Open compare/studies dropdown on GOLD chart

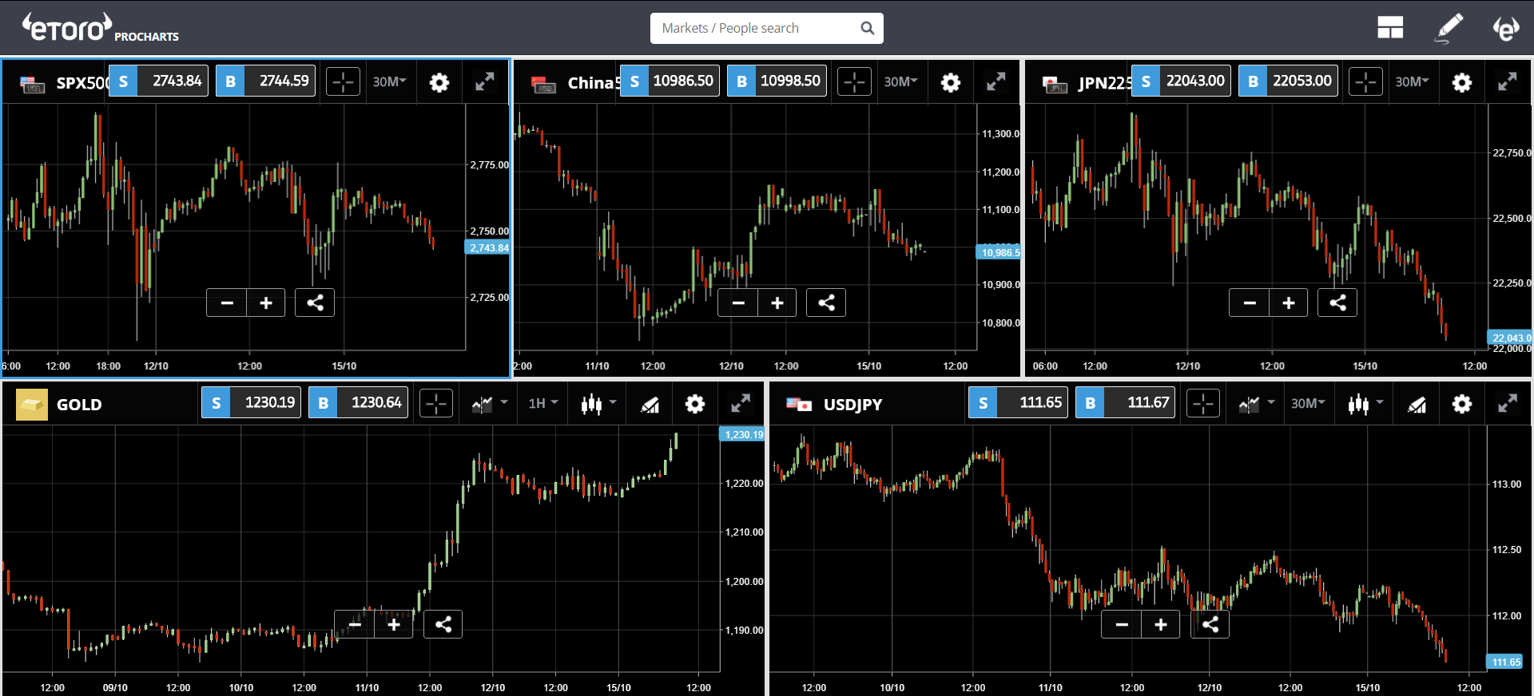pos(490,404)
